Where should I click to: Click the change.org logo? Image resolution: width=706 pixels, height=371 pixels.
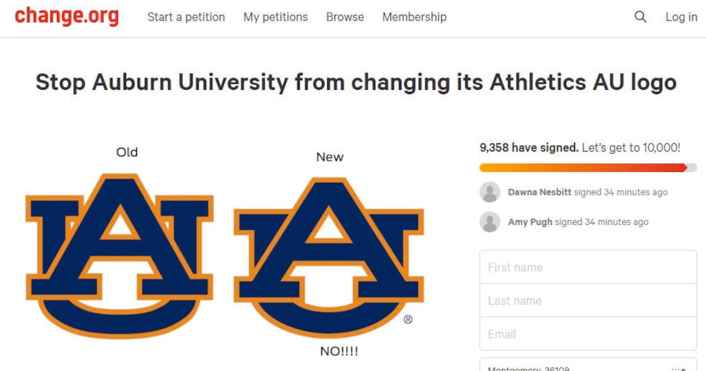click(x=67, y=17)
